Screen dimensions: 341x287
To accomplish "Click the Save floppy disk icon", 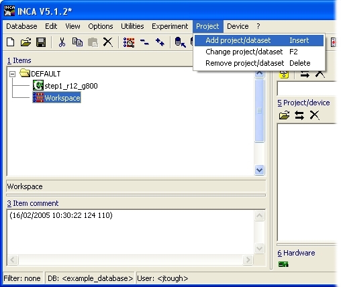I will click(x=41, y=42).
